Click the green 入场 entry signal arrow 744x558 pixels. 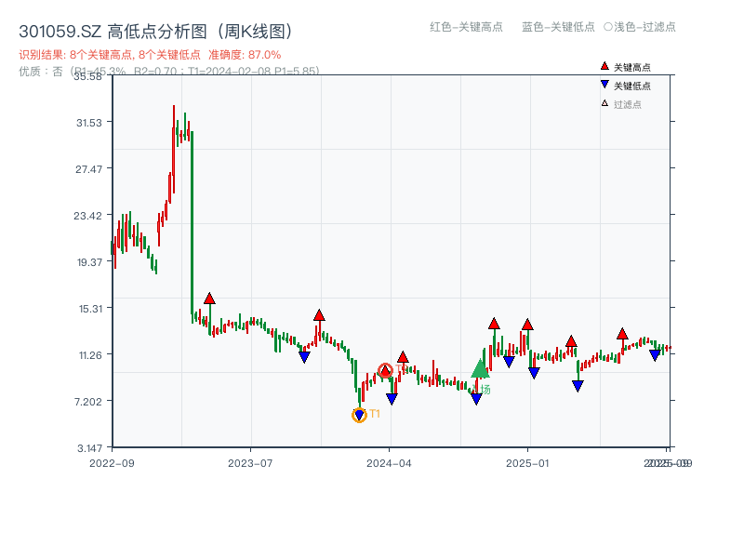point(479,369)
